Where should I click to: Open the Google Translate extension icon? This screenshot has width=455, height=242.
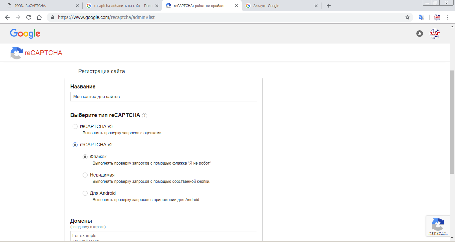(x=421, y=17)
